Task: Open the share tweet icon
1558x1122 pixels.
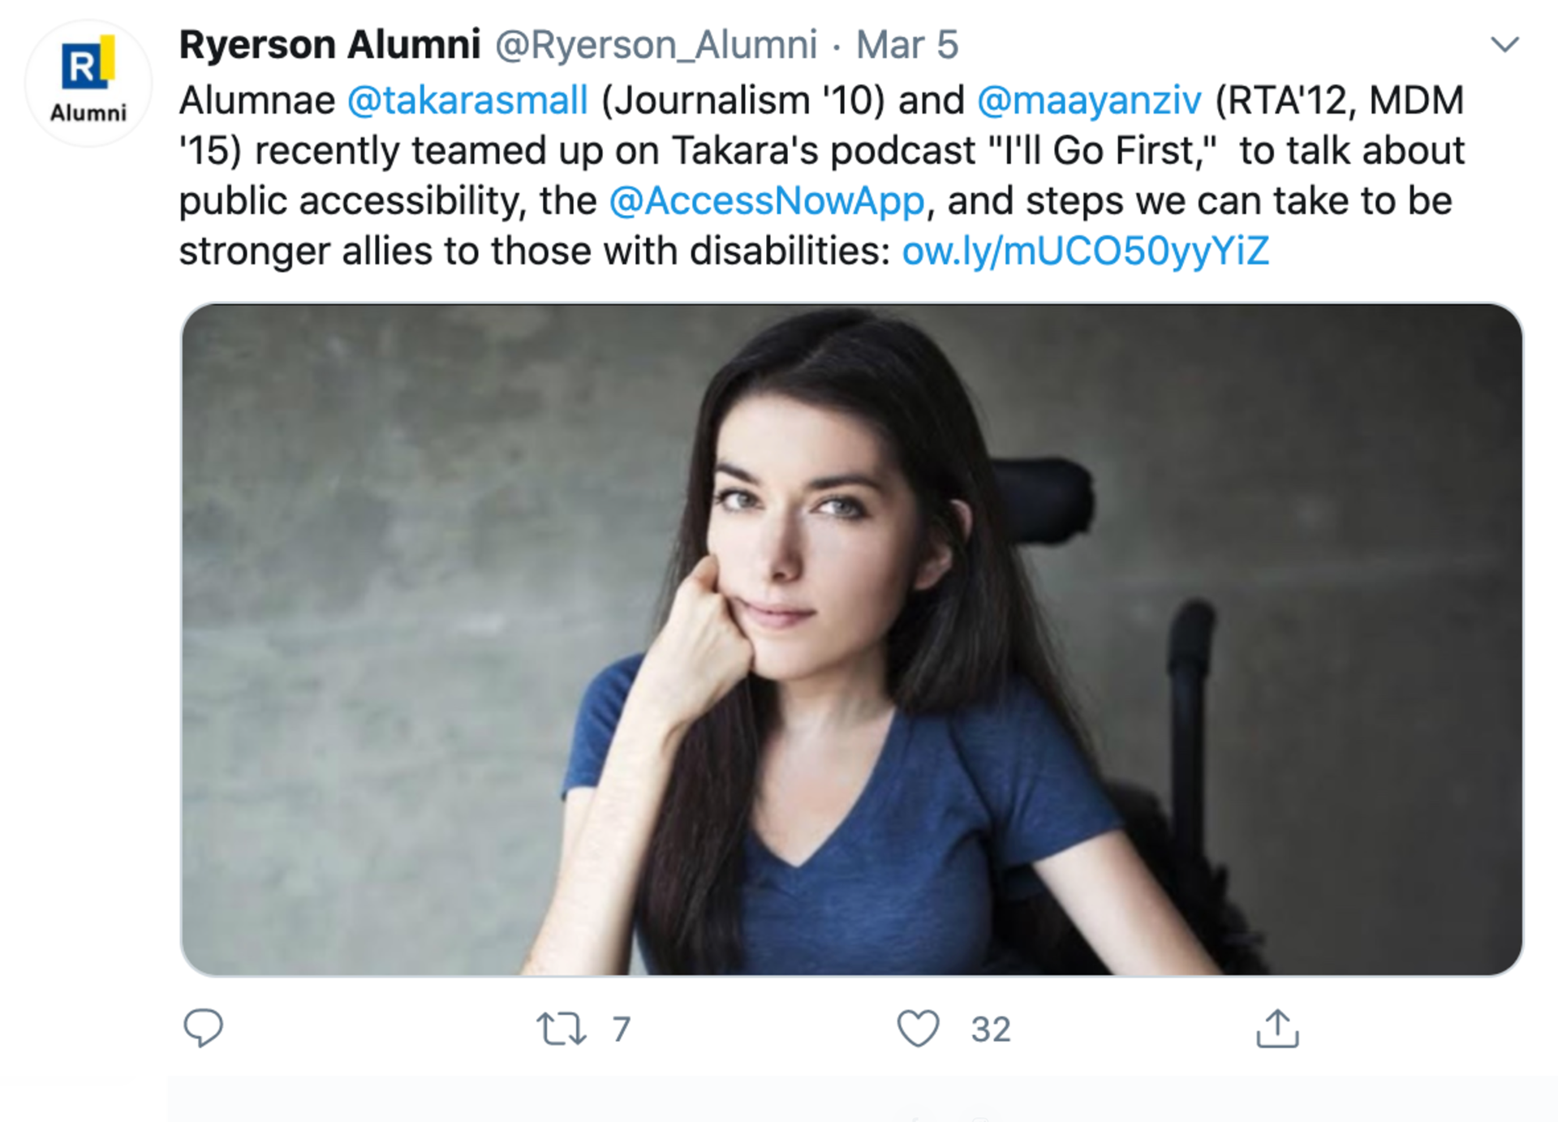Action: [1277, 1028]
